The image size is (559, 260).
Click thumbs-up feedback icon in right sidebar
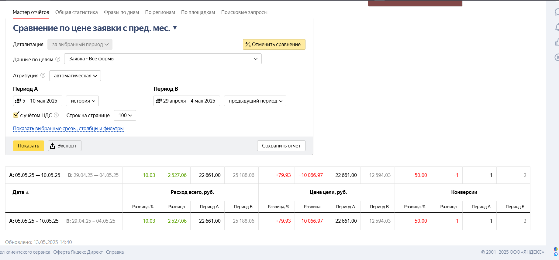(x=557, y=42)
